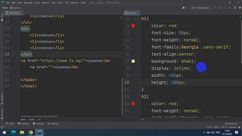The width and height of the screenshot is (242, 136).
Task: Open the Refactor menu
Action: (46, 3)
